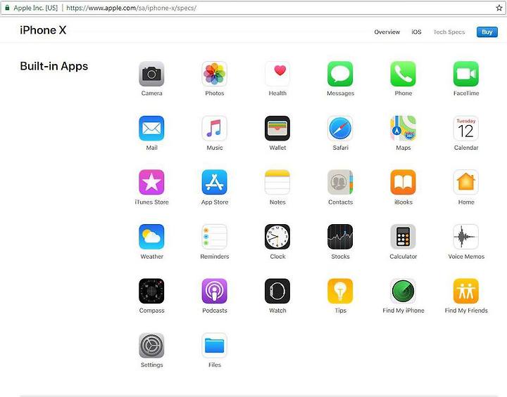This screenshot has height=397, width=507.
Task: Open the Photos app icon
Action: pos(214,74)
